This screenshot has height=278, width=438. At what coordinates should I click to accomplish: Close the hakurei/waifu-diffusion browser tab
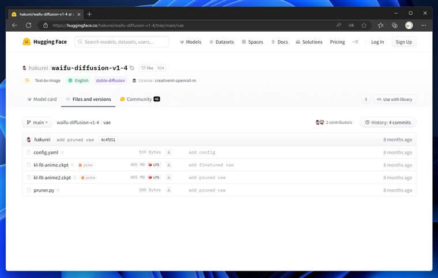[79, 14]
